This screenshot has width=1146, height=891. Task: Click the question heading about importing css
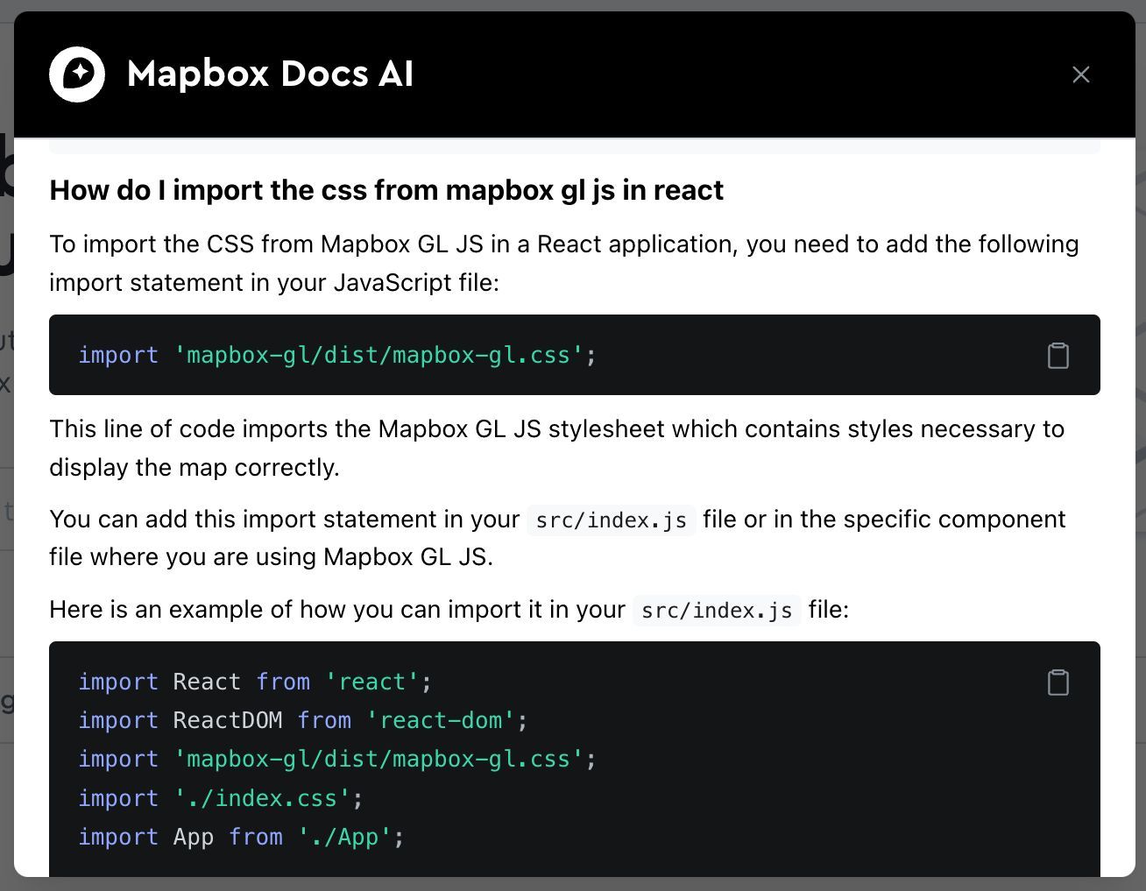pos(386,190)
